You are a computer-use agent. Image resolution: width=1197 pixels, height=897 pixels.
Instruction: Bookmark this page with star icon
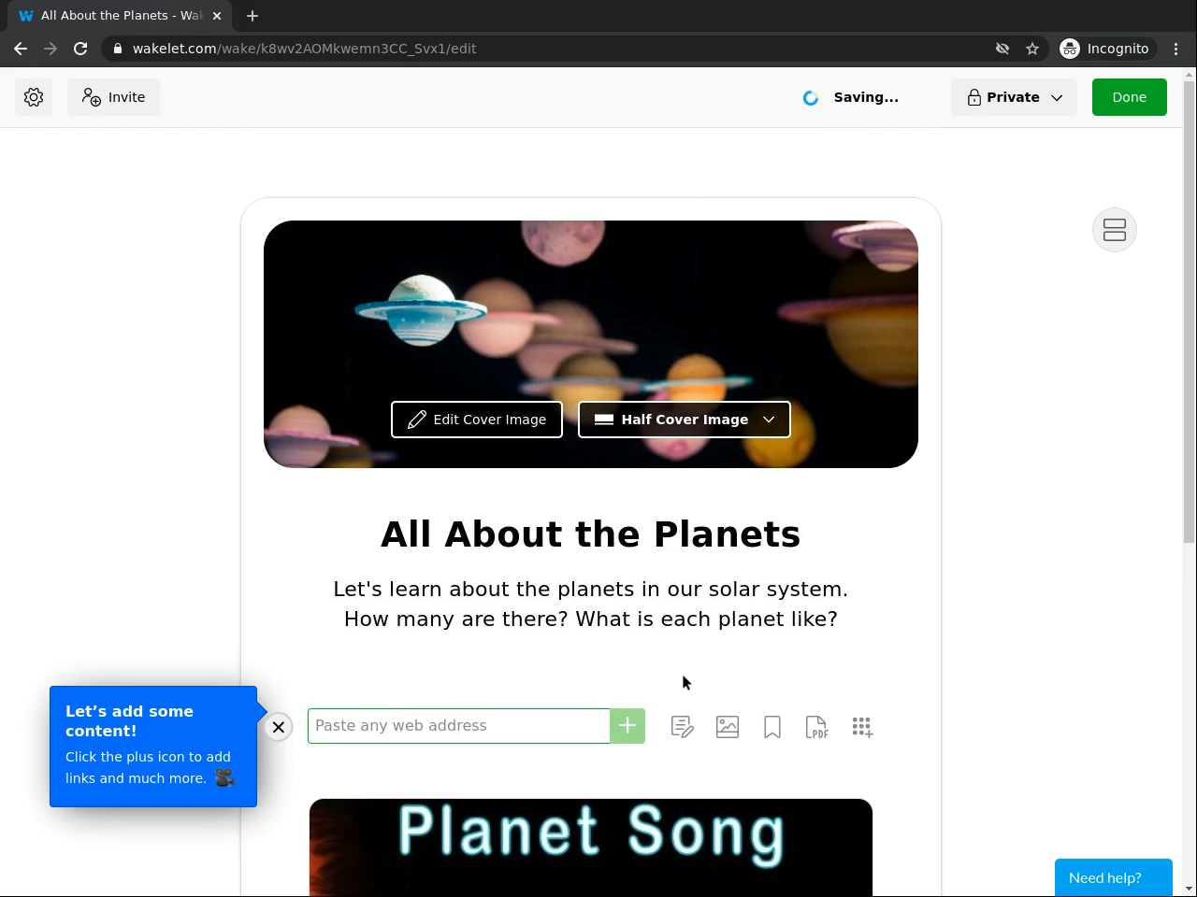click(x=1032, y=49)
